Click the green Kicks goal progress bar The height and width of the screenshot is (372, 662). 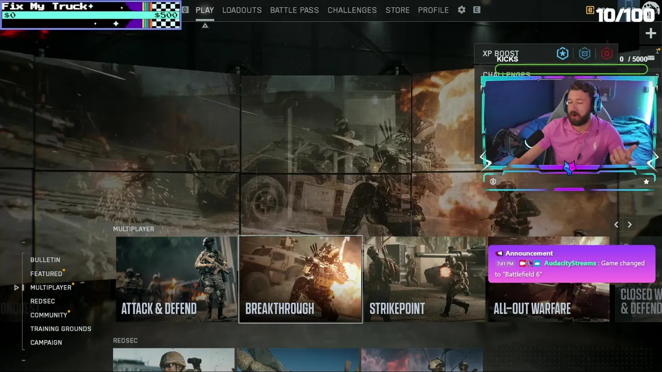(571, 69)
